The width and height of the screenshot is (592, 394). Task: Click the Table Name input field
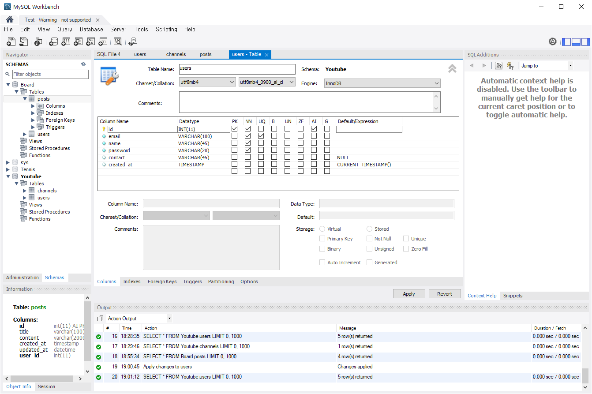(237, 69)
